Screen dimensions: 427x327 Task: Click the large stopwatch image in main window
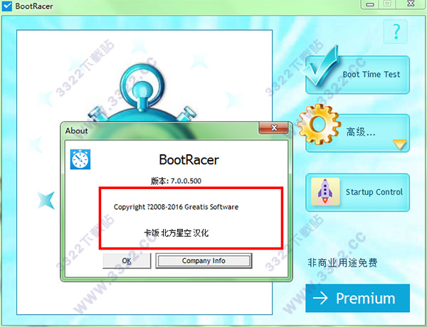pos(142,94)
